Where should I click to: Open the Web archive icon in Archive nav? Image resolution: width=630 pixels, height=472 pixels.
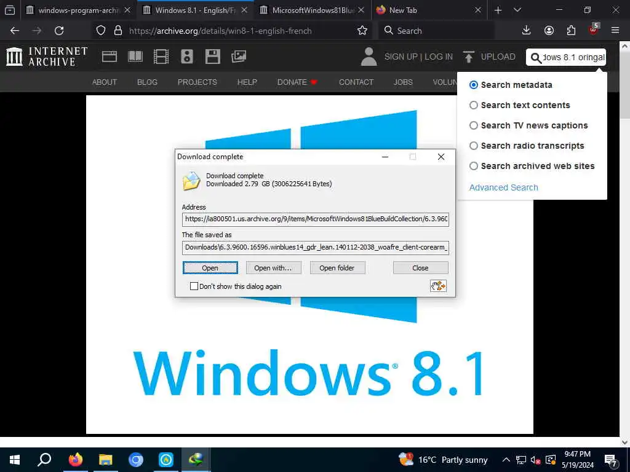[x=110, y=57]
